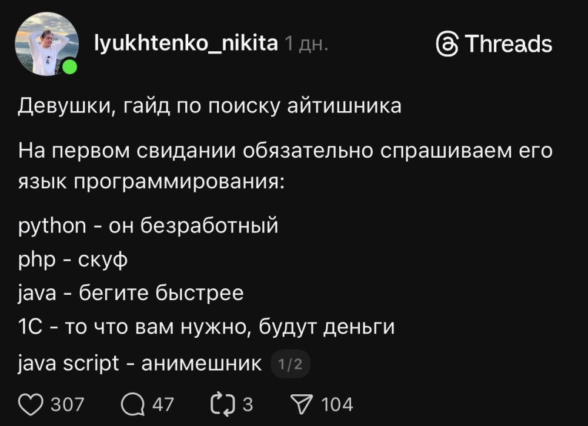
Task: Repost using the circular arrows icon
Action: tap(222, 404)
